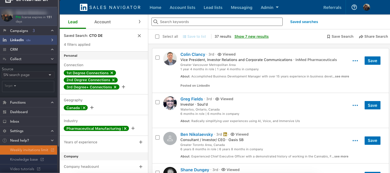This screenshot has height=173, width=390.
Task: Open the Target dropdown
Action: [x=10, y=86]
